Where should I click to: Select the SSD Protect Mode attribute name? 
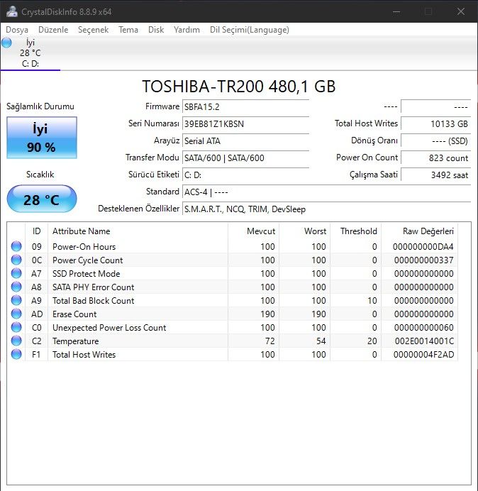coord(86,274)
